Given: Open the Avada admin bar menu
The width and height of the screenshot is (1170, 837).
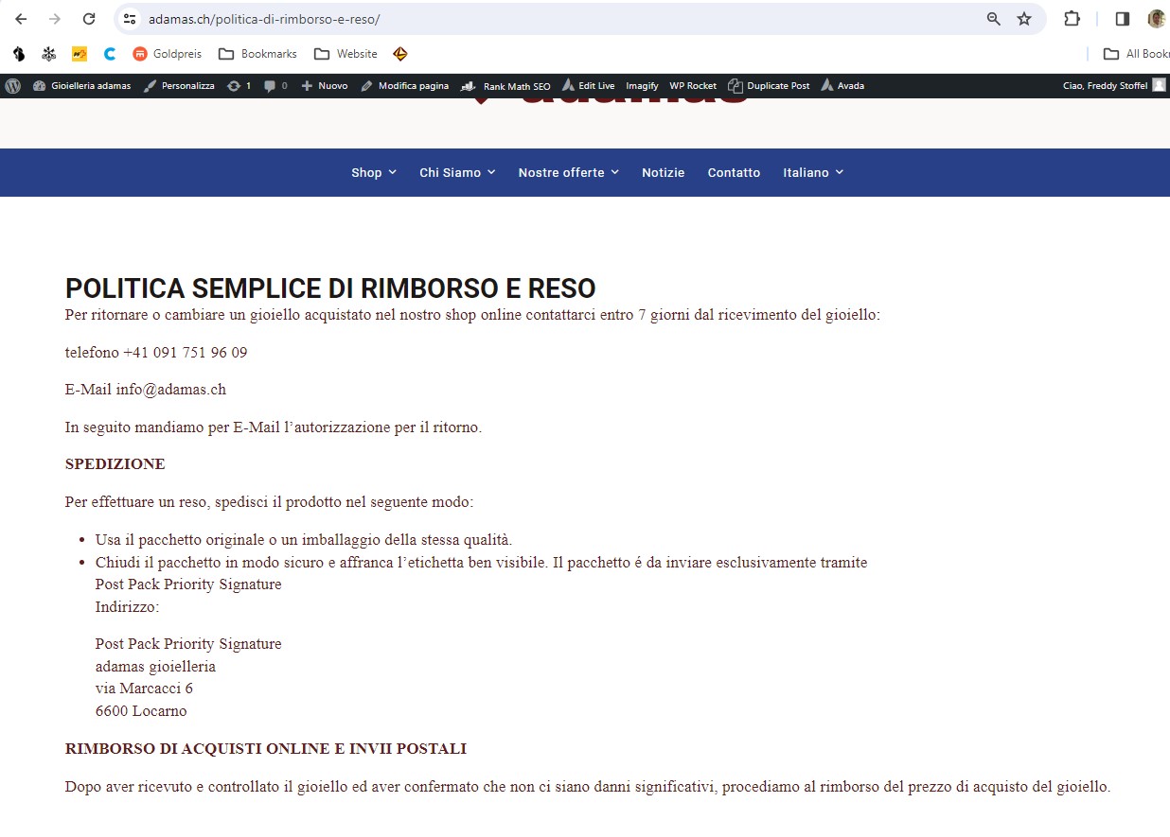Looking at the screenshot, I should coord(842,85).
